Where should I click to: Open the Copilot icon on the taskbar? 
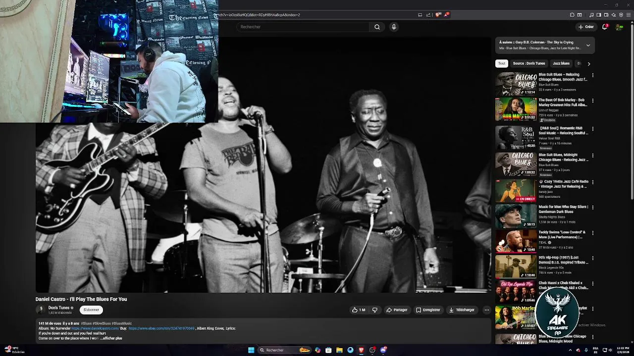(317, 350)
